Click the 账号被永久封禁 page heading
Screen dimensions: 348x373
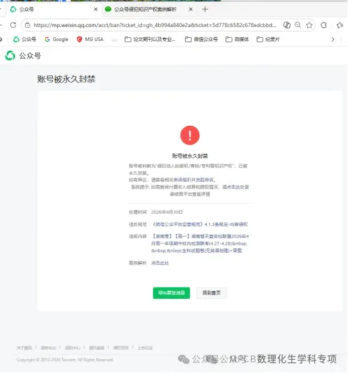click(x=67, y=79)
